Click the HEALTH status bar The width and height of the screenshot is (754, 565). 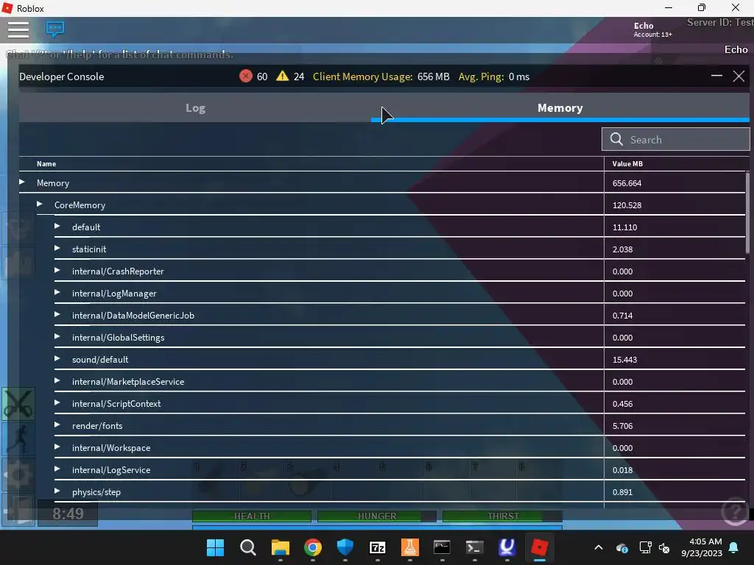[252, 516]
